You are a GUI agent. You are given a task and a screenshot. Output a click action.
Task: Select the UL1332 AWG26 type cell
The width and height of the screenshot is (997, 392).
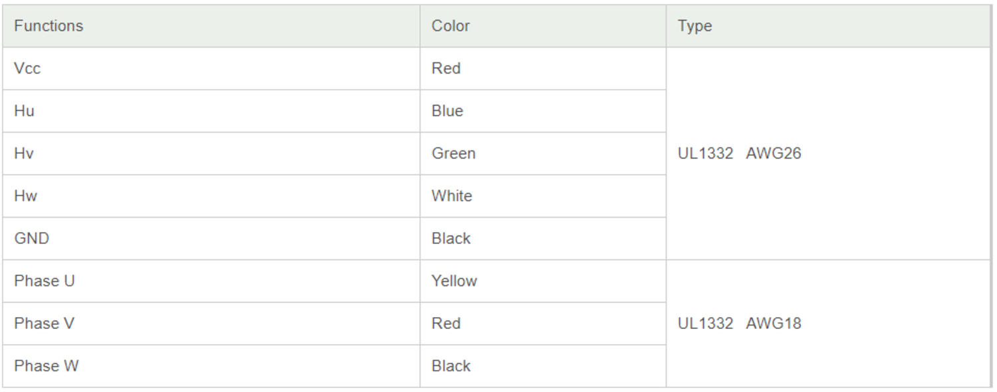739,153
